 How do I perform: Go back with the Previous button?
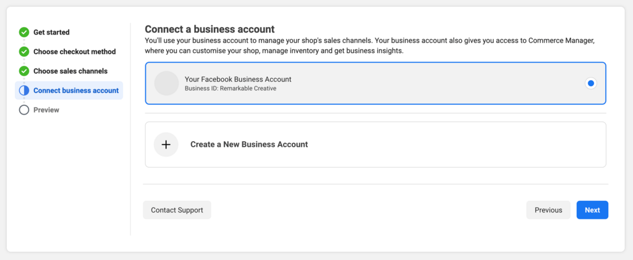548,210
